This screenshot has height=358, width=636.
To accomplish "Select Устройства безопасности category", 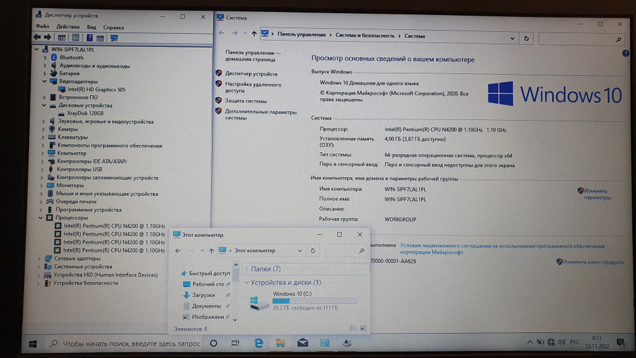I will click(x=86, y=283).
